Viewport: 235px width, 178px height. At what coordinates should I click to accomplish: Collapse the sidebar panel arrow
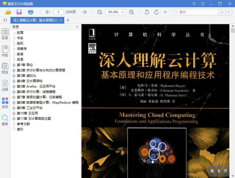pyautogui.click(x=5, y=20)
